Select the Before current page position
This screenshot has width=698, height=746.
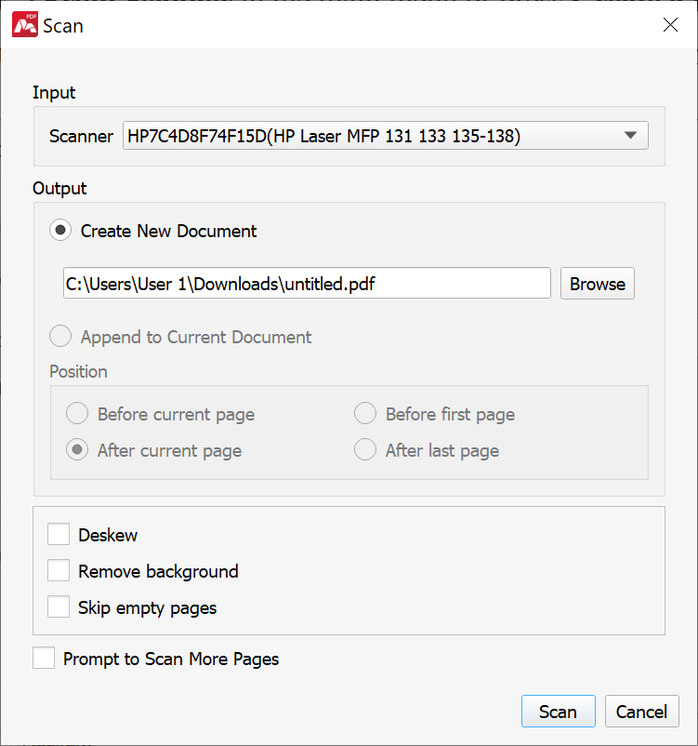(x=77, y=413)
